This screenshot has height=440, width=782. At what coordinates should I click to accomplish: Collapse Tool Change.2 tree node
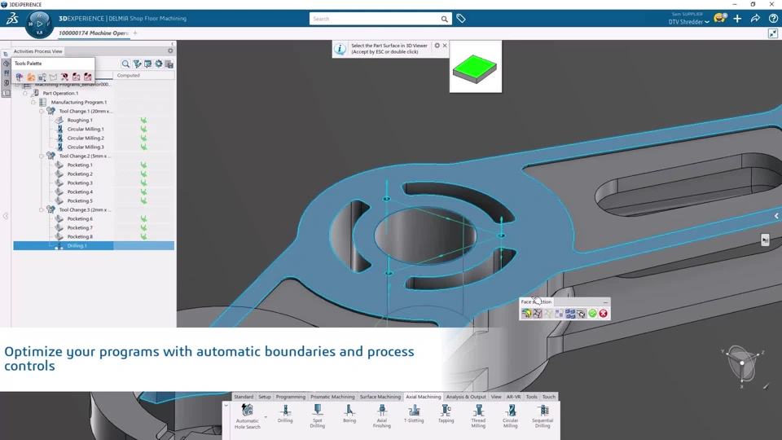coord(42,156)
